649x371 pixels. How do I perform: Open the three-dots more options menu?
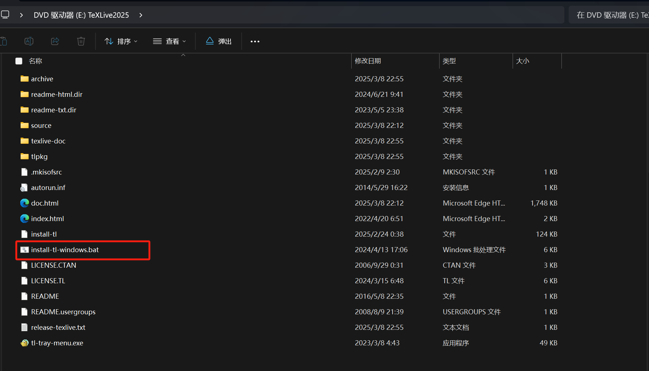[x=255, y=41]
